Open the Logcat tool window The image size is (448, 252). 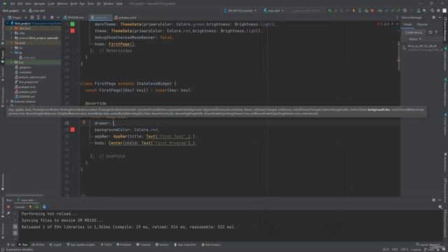(x=55, y=244)
